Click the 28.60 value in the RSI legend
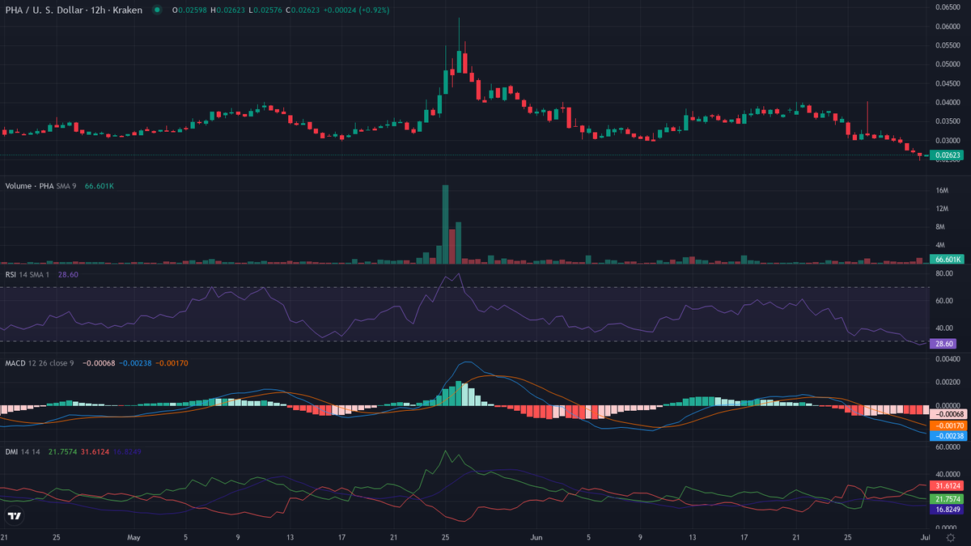The height and width of the screenshot is (546, 971). pyautogui.click(x=69, y=275)
